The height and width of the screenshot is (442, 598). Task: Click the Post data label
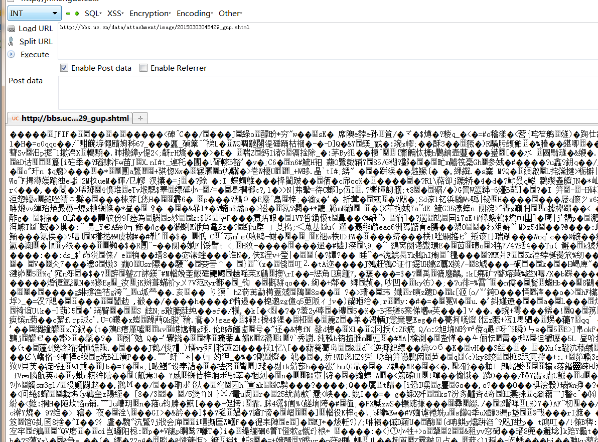point(26,81)
